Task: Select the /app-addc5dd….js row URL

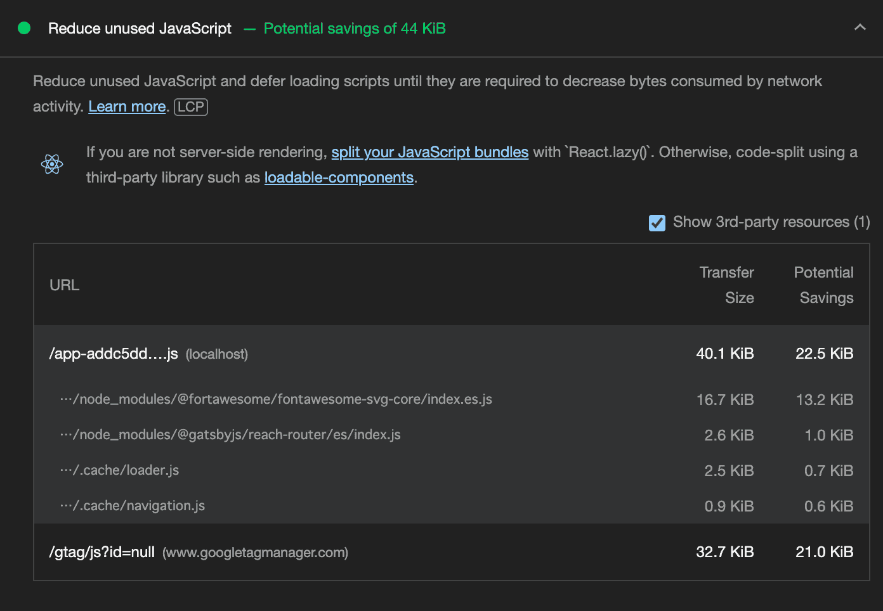Action: (x=114, y=354)
